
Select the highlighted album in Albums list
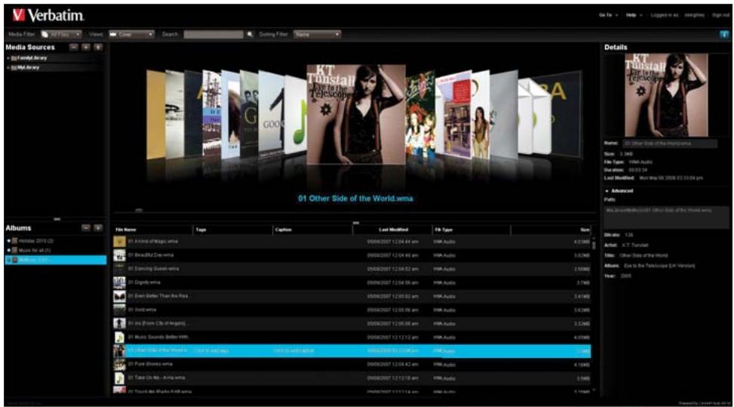pyautogui.click(x=56, y=260)
